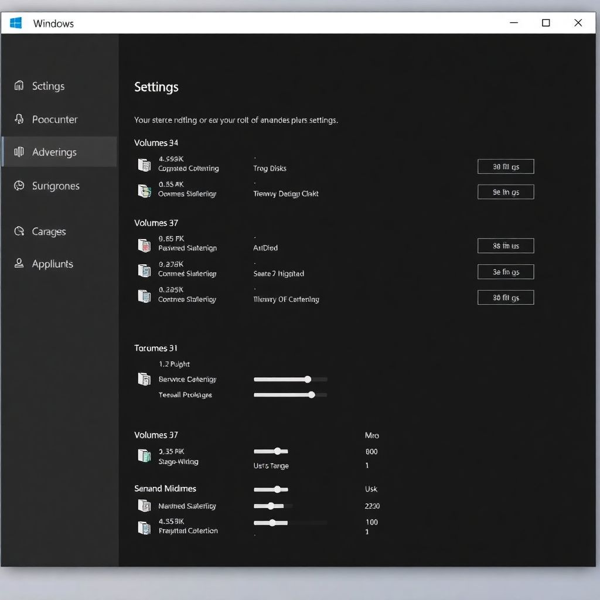Click the icon next to Passwred Statenign
Screen dimensions: 600x600
click(x=144, y=245)
